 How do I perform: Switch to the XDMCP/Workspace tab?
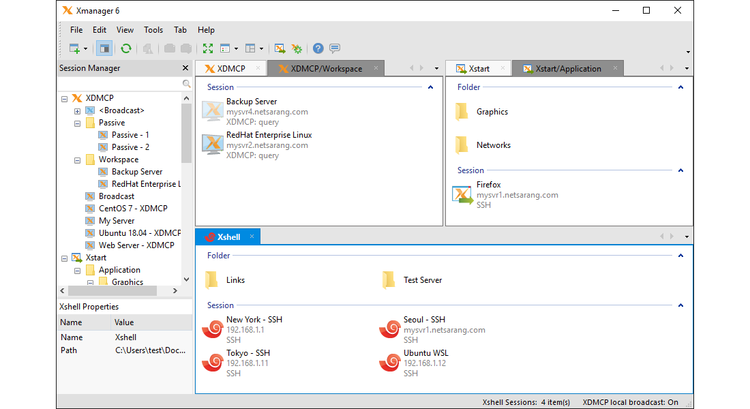pyautogui.click(x=325, y=69)
